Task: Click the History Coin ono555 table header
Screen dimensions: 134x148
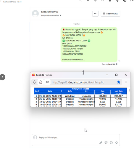Action: (x=80, y=89)
